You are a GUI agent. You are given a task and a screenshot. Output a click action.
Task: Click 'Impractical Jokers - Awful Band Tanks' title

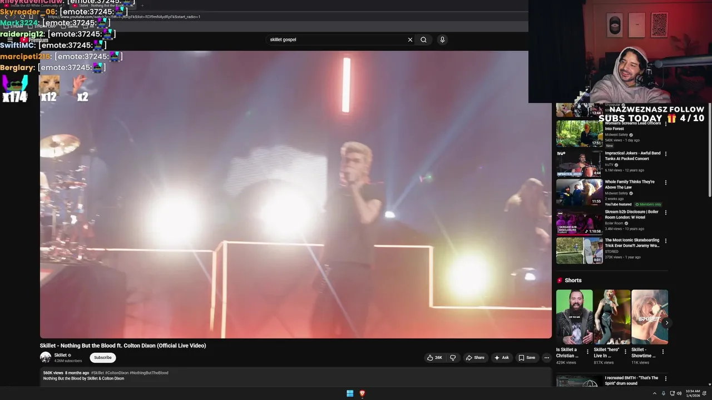point(632,156)
